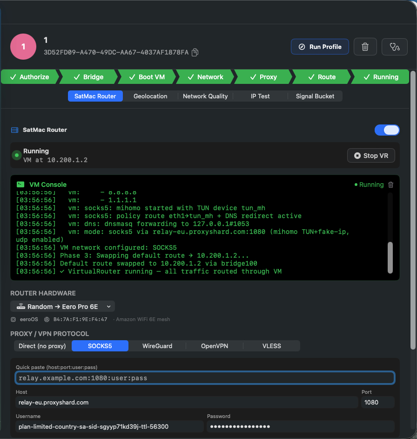This screenshot has height=439, width=417.
Task: Click the Port field showing 1080
Action: 378,402
